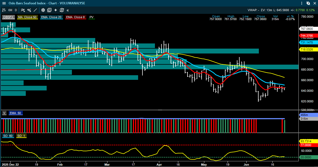
Task: Click the pane splitter handle below price chart
Action: (x=160, y=110)
